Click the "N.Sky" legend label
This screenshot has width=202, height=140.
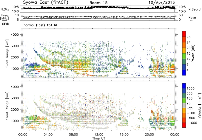tap(5, 9)
